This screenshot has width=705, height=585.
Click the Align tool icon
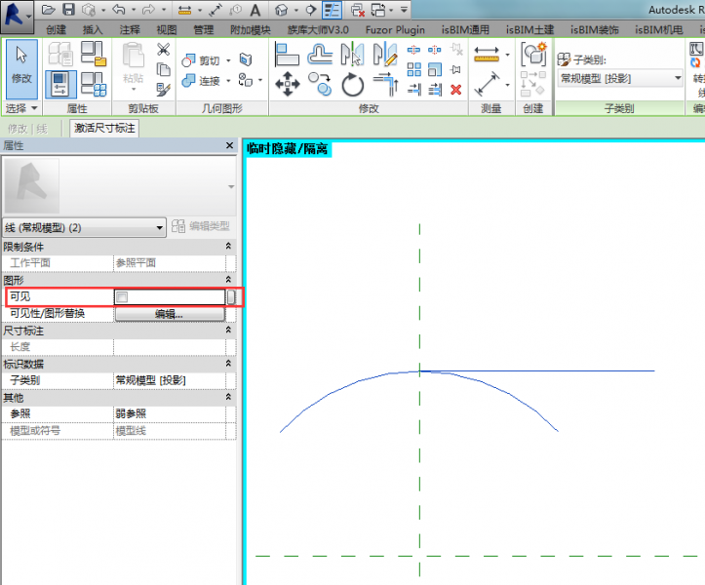tap(289, 55)
